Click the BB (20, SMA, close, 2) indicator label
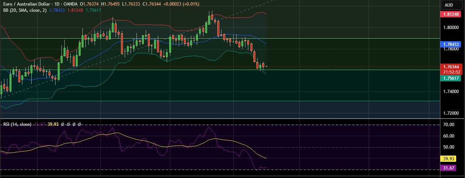Image resolution: width=465 pixels, height=178 pixels. pos(23,10)
